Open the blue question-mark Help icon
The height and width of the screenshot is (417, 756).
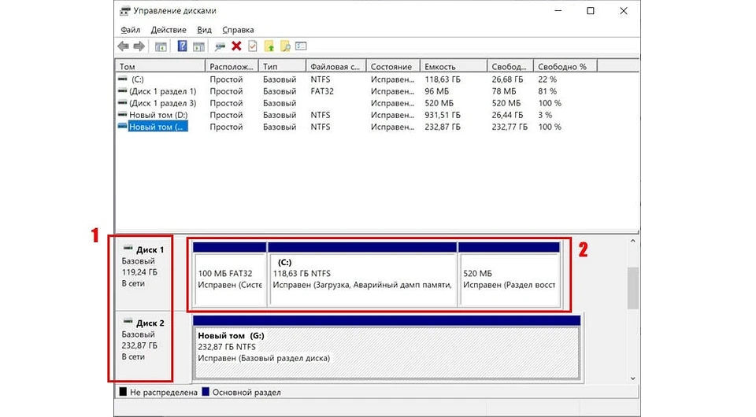coord(182,46)
